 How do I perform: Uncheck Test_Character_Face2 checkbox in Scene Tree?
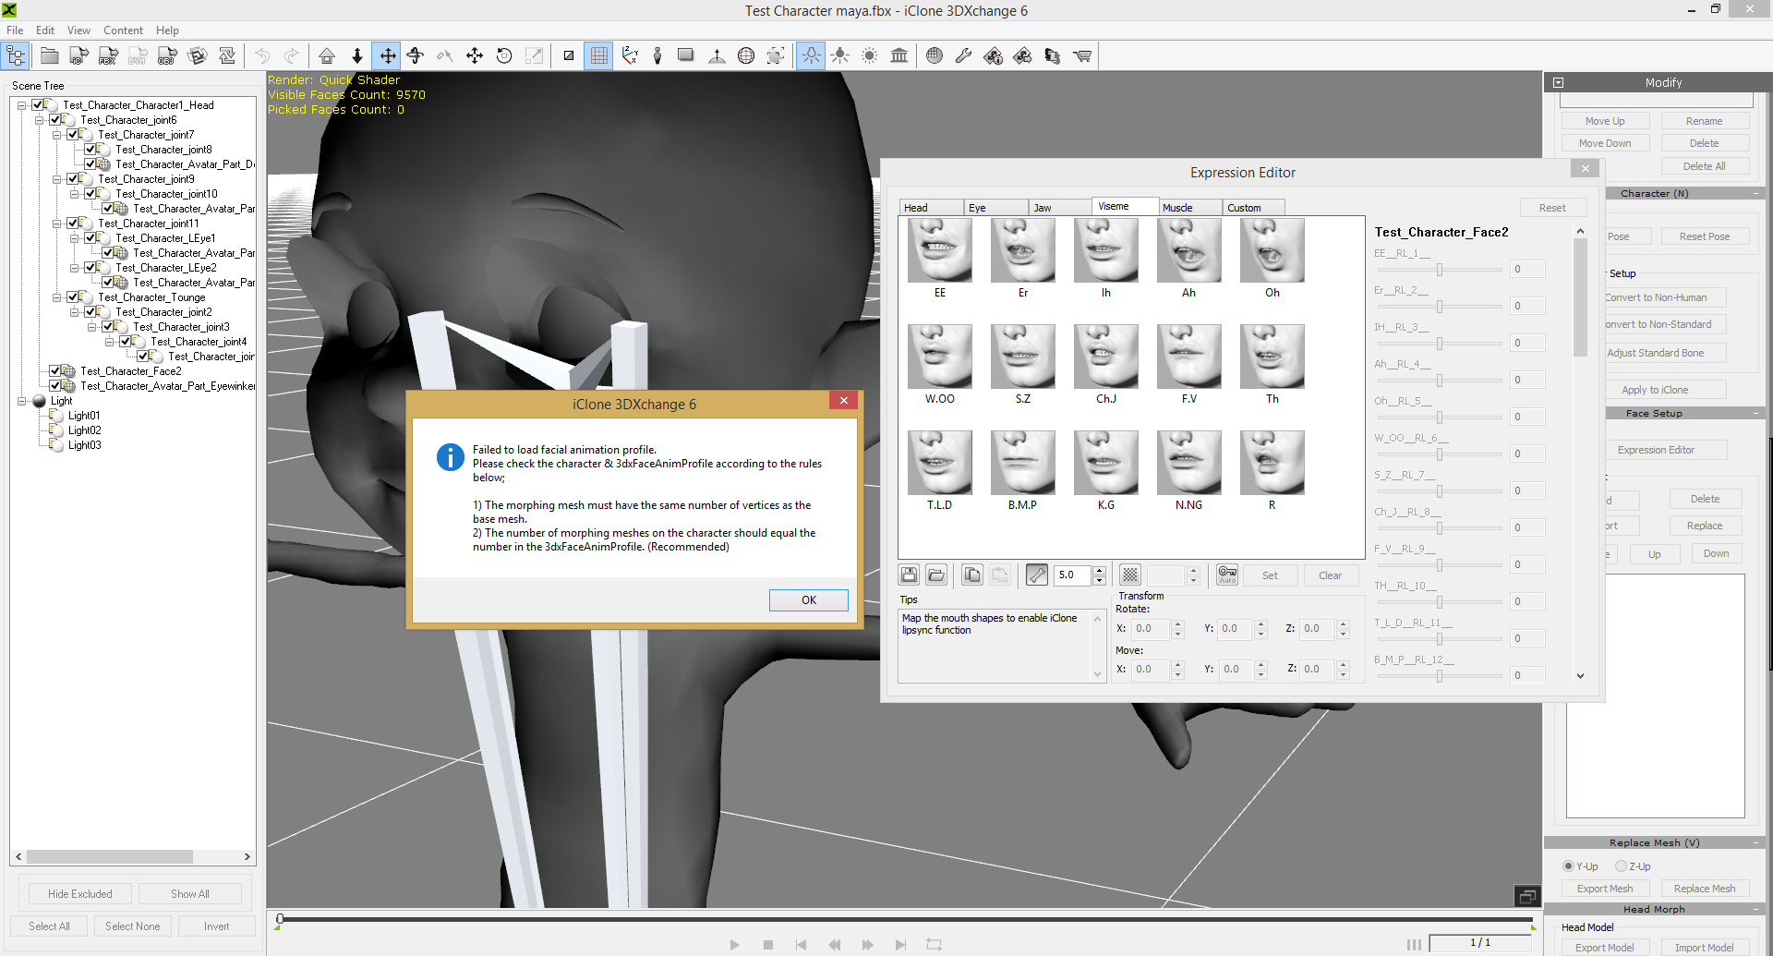pyautogui.click(x=55, y=371)
